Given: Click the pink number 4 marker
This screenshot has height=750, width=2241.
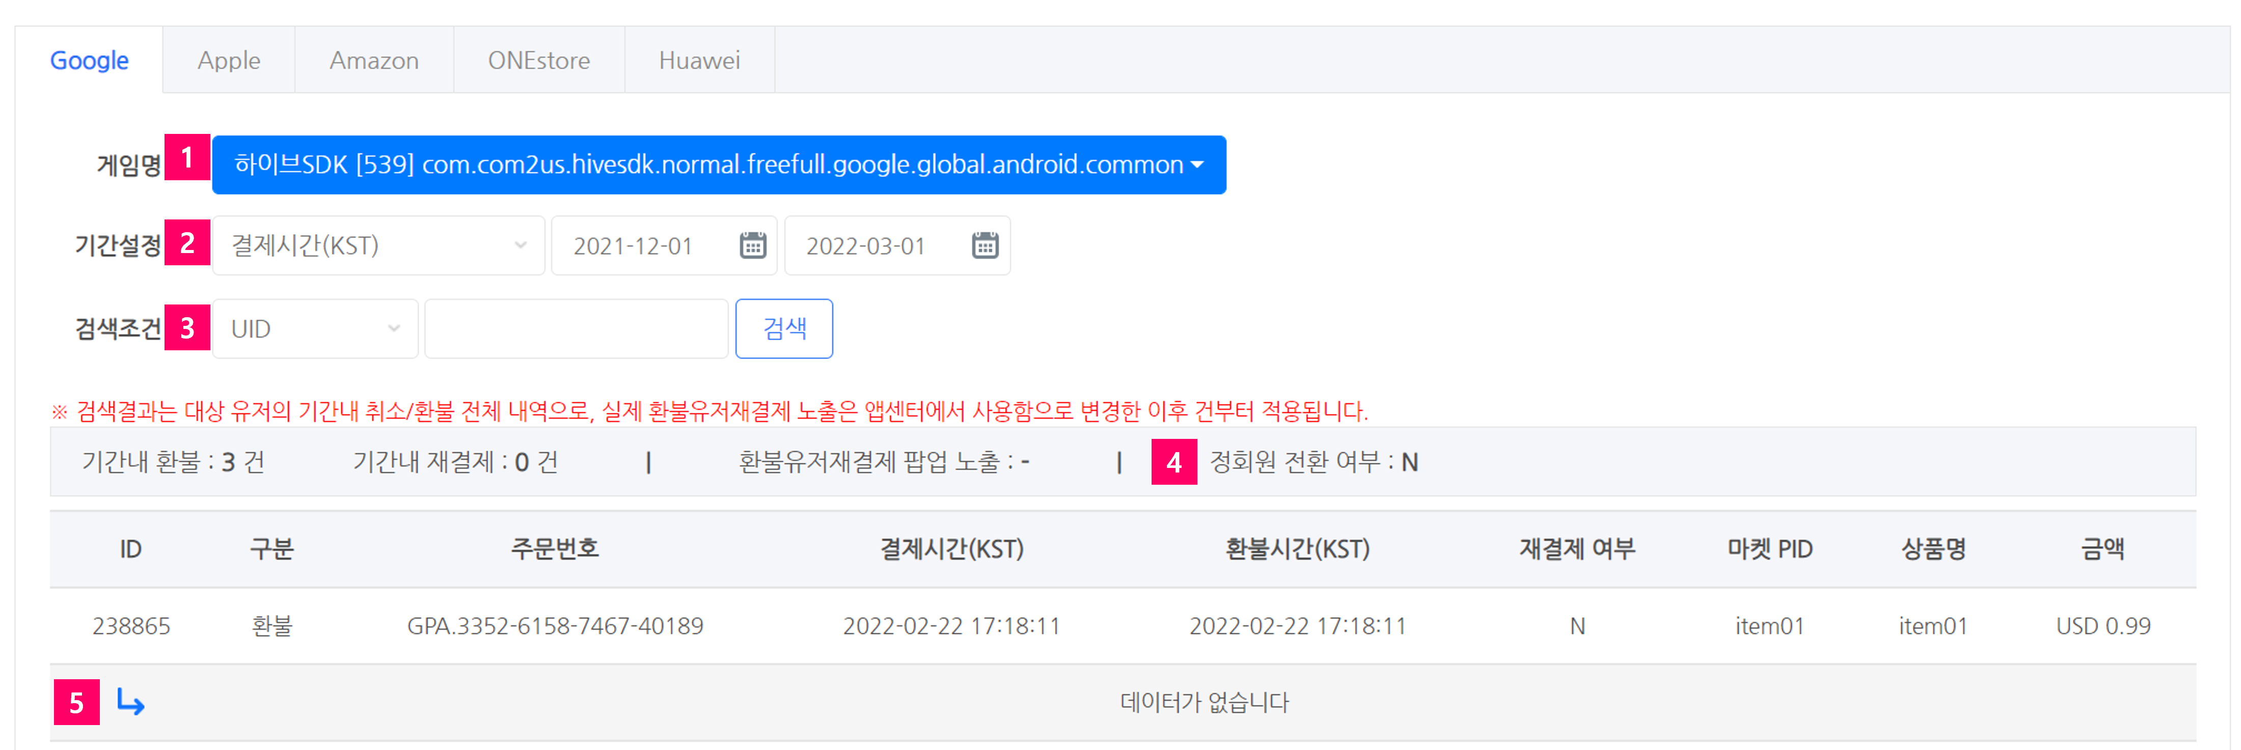Looking at the screenshot, I should pos(1173,462).
